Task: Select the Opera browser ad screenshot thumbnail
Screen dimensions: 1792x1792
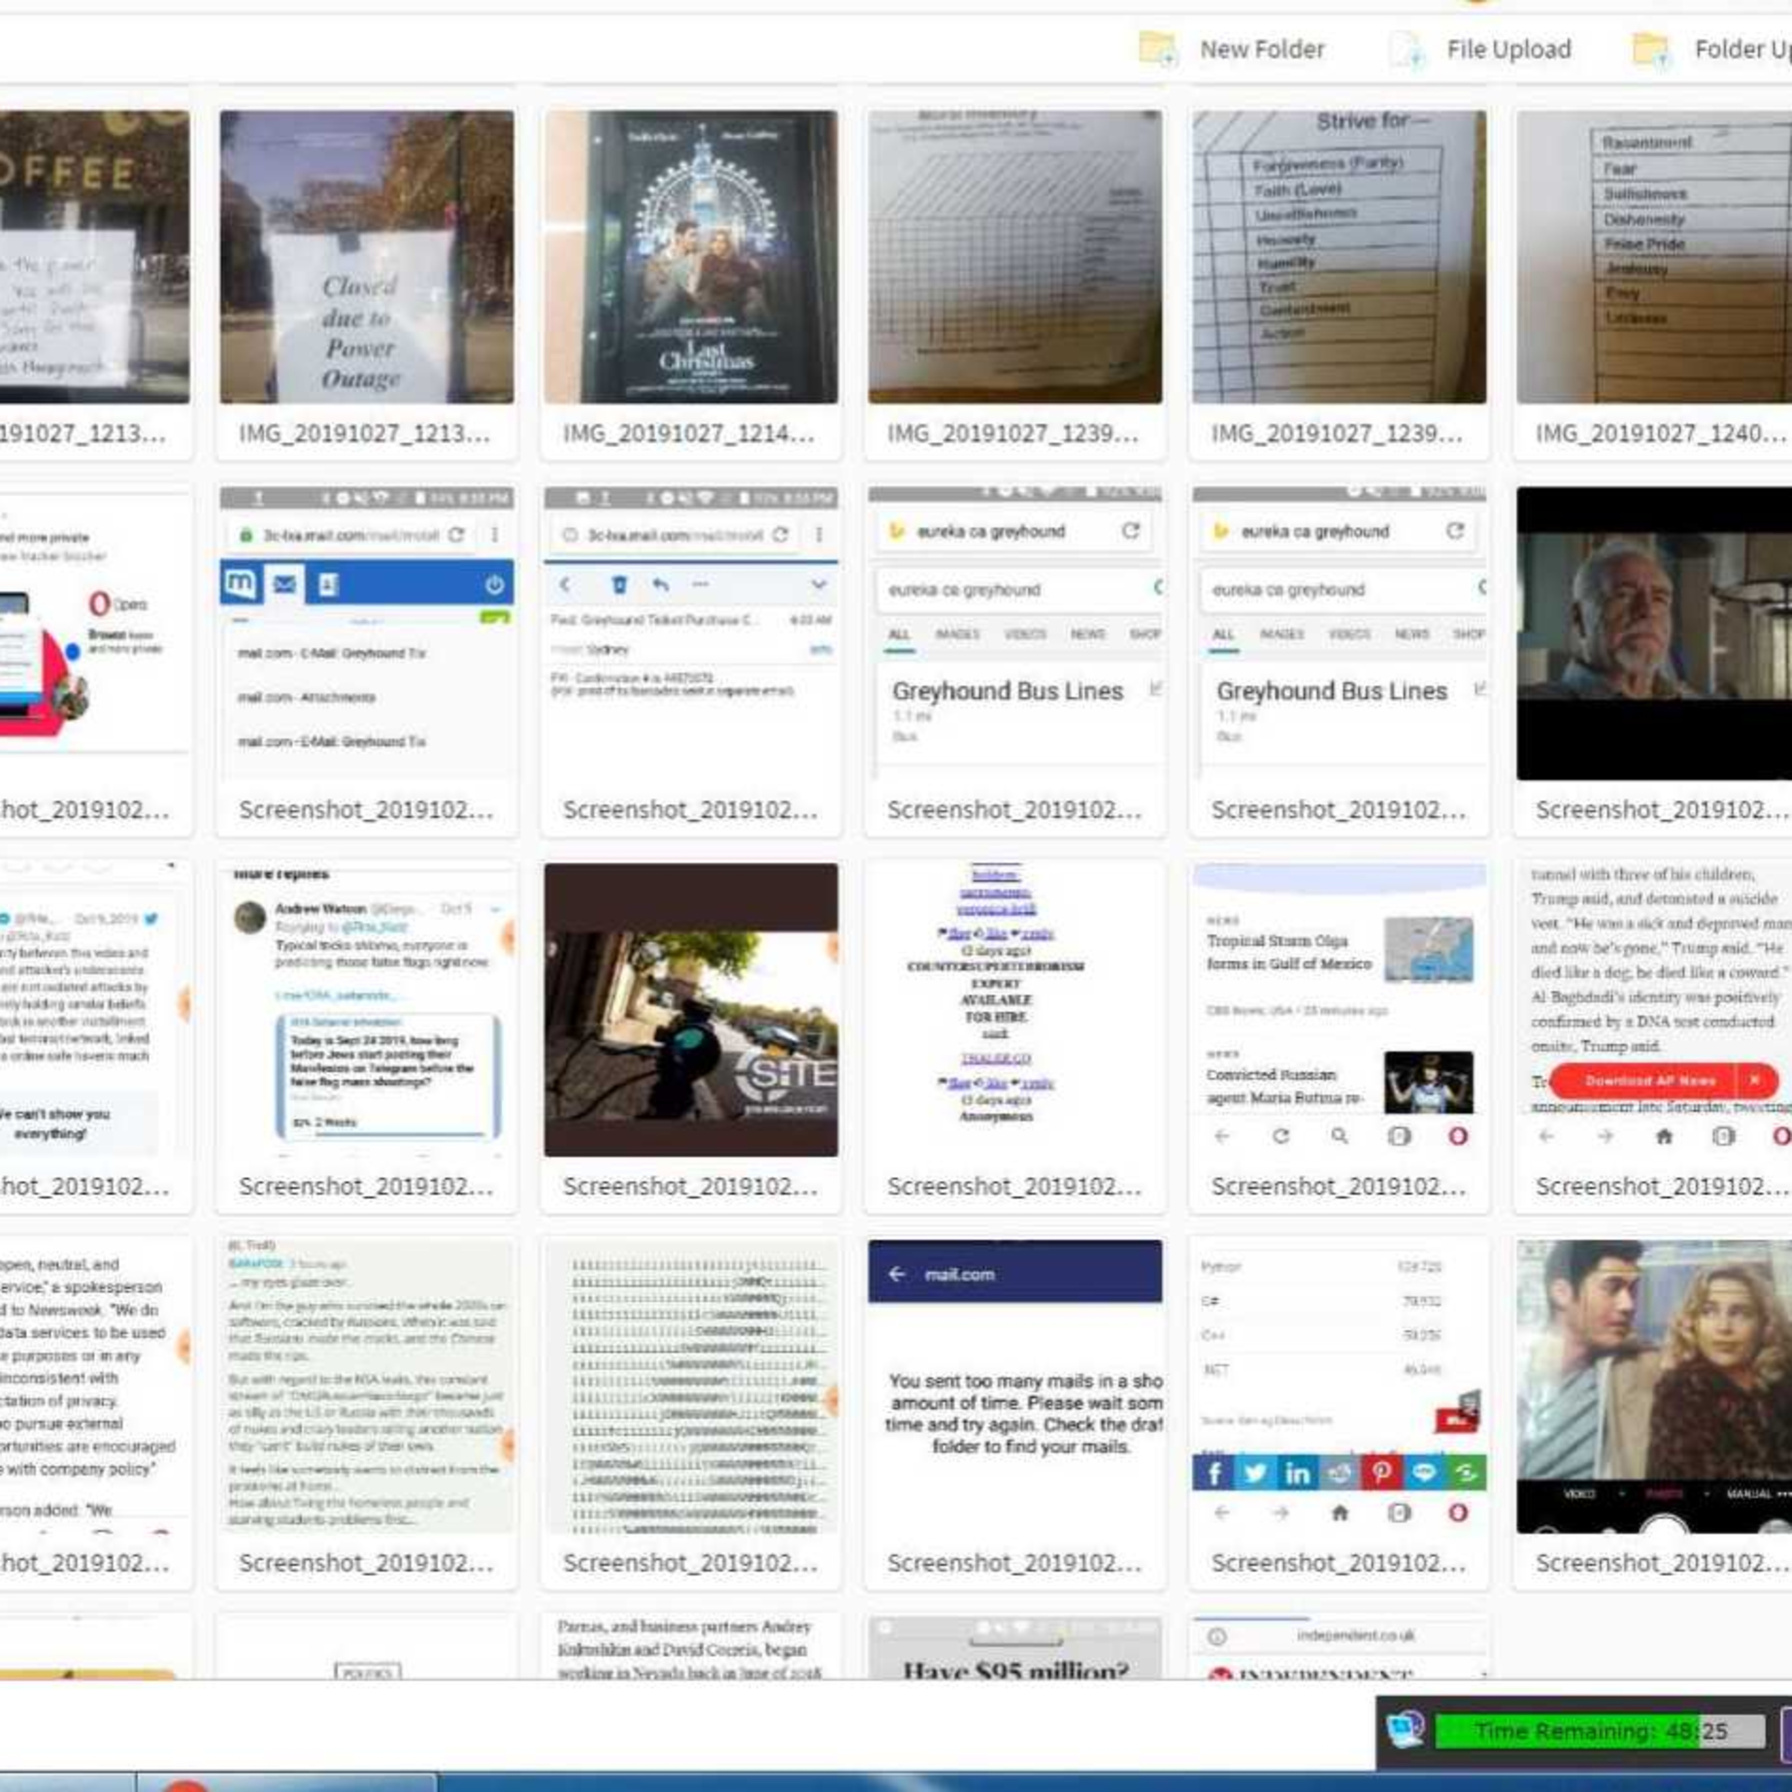Action: [94, 634]
